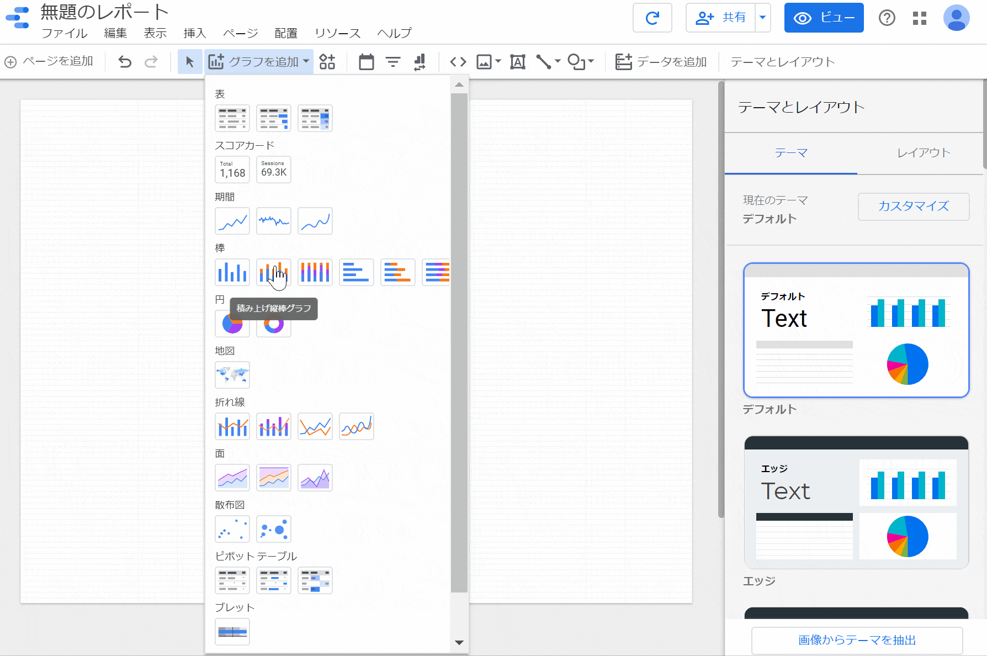
Task: Click the undo arrow icon
Action: click(x=125, y=62)
